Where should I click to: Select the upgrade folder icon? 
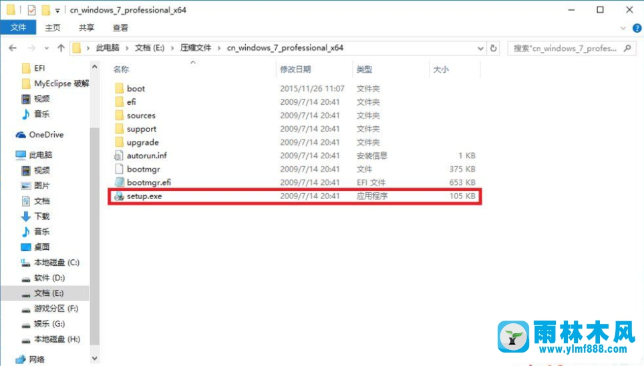pyautogui.click(x=119, y=142)
